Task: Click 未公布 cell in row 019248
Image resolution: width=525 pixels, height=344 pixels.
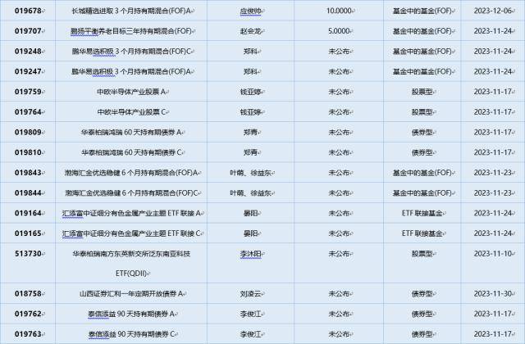Action: [x=339, y=51]
